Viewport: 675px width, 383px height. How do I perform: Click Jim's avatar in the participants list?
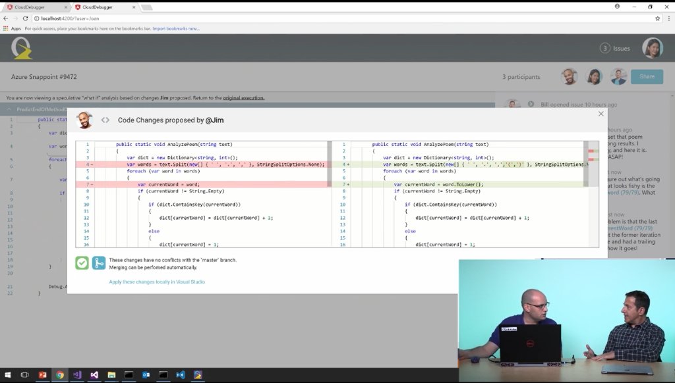[570, 76]
